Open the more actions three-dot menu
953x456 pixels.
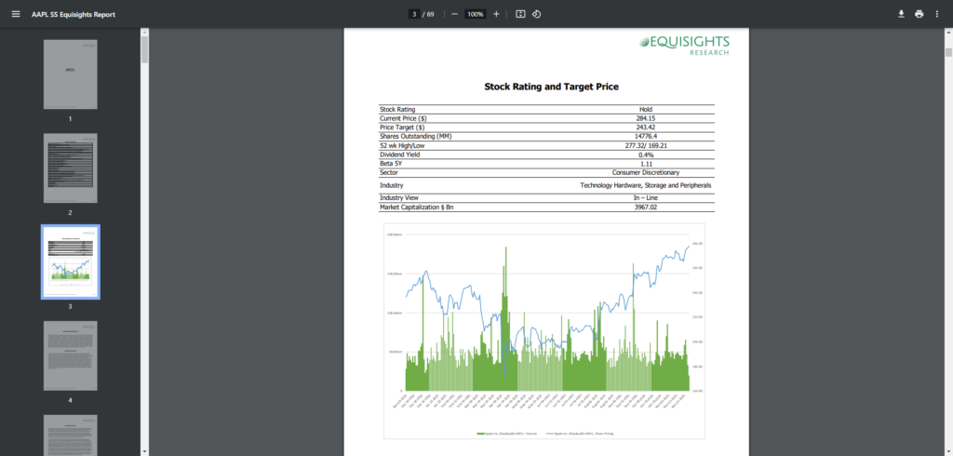click(x=938, y=14)
